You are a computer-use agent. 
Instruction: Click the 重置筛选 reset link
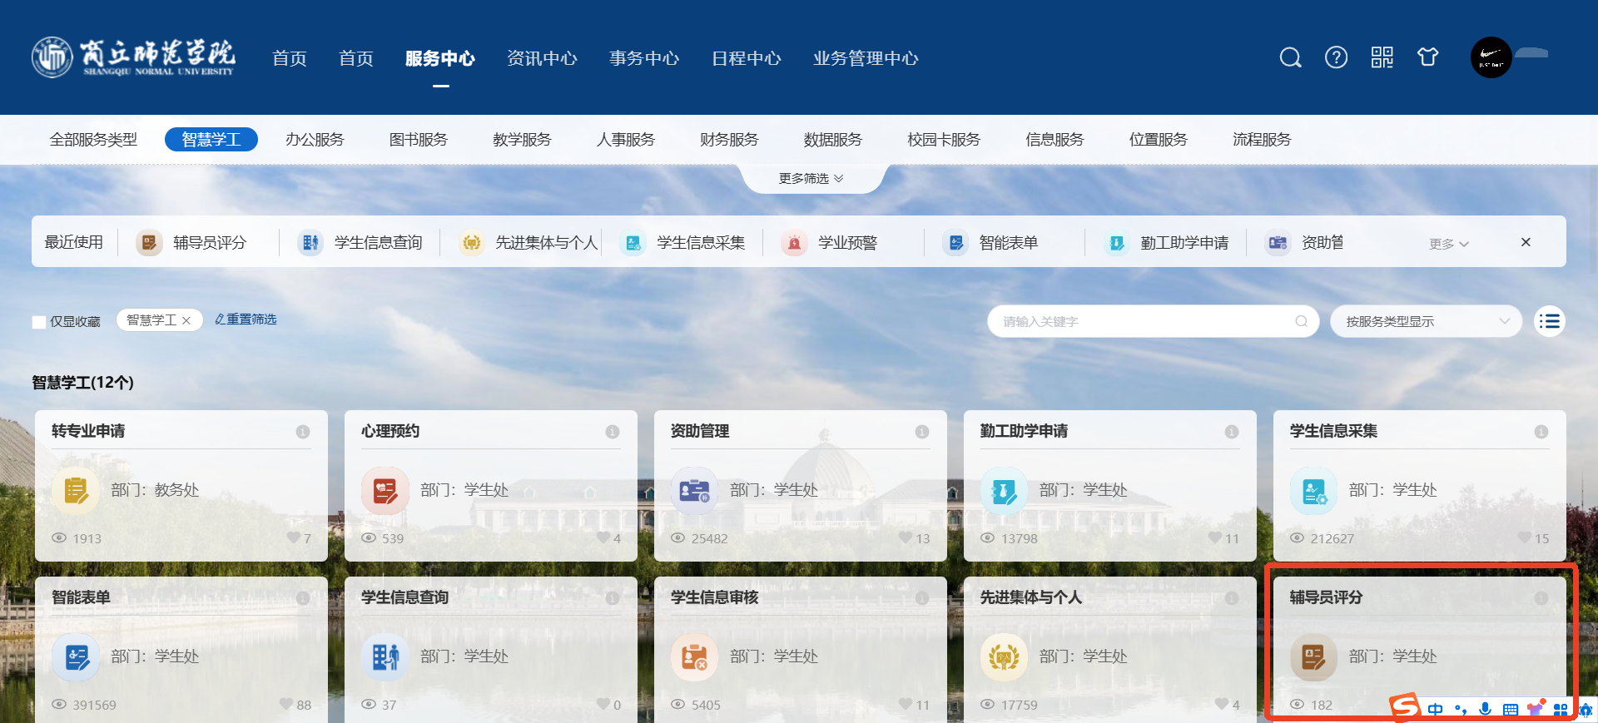coord(246,319)
